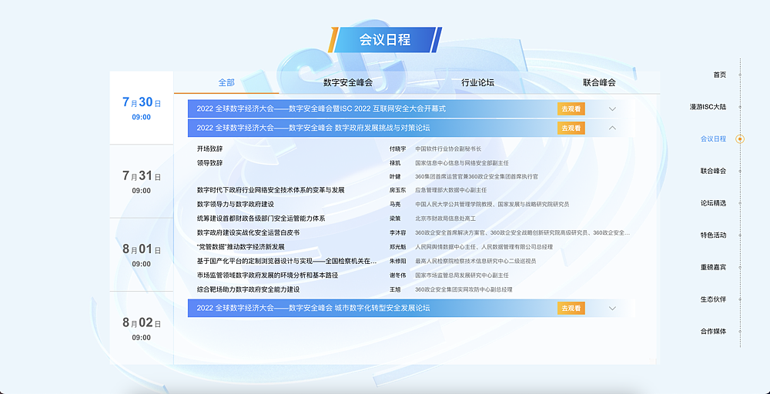The image size is (770, 394).
Task: Click 数字政府建设实战化安全运营白皮书
Action: [x=248, y=232]
